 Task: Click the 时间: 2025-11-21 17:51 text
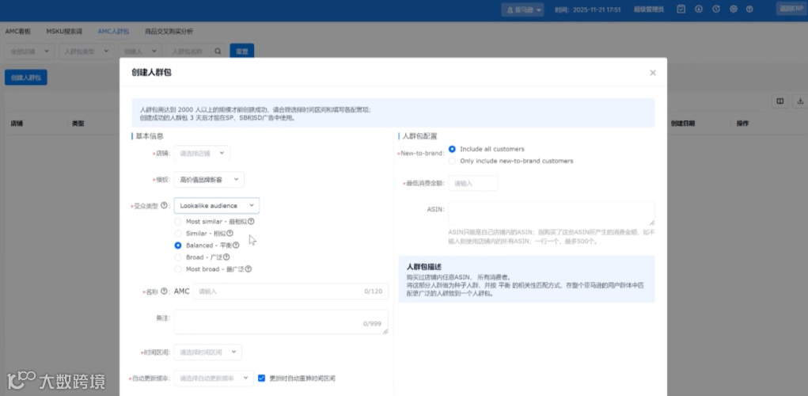pos(587,10)
